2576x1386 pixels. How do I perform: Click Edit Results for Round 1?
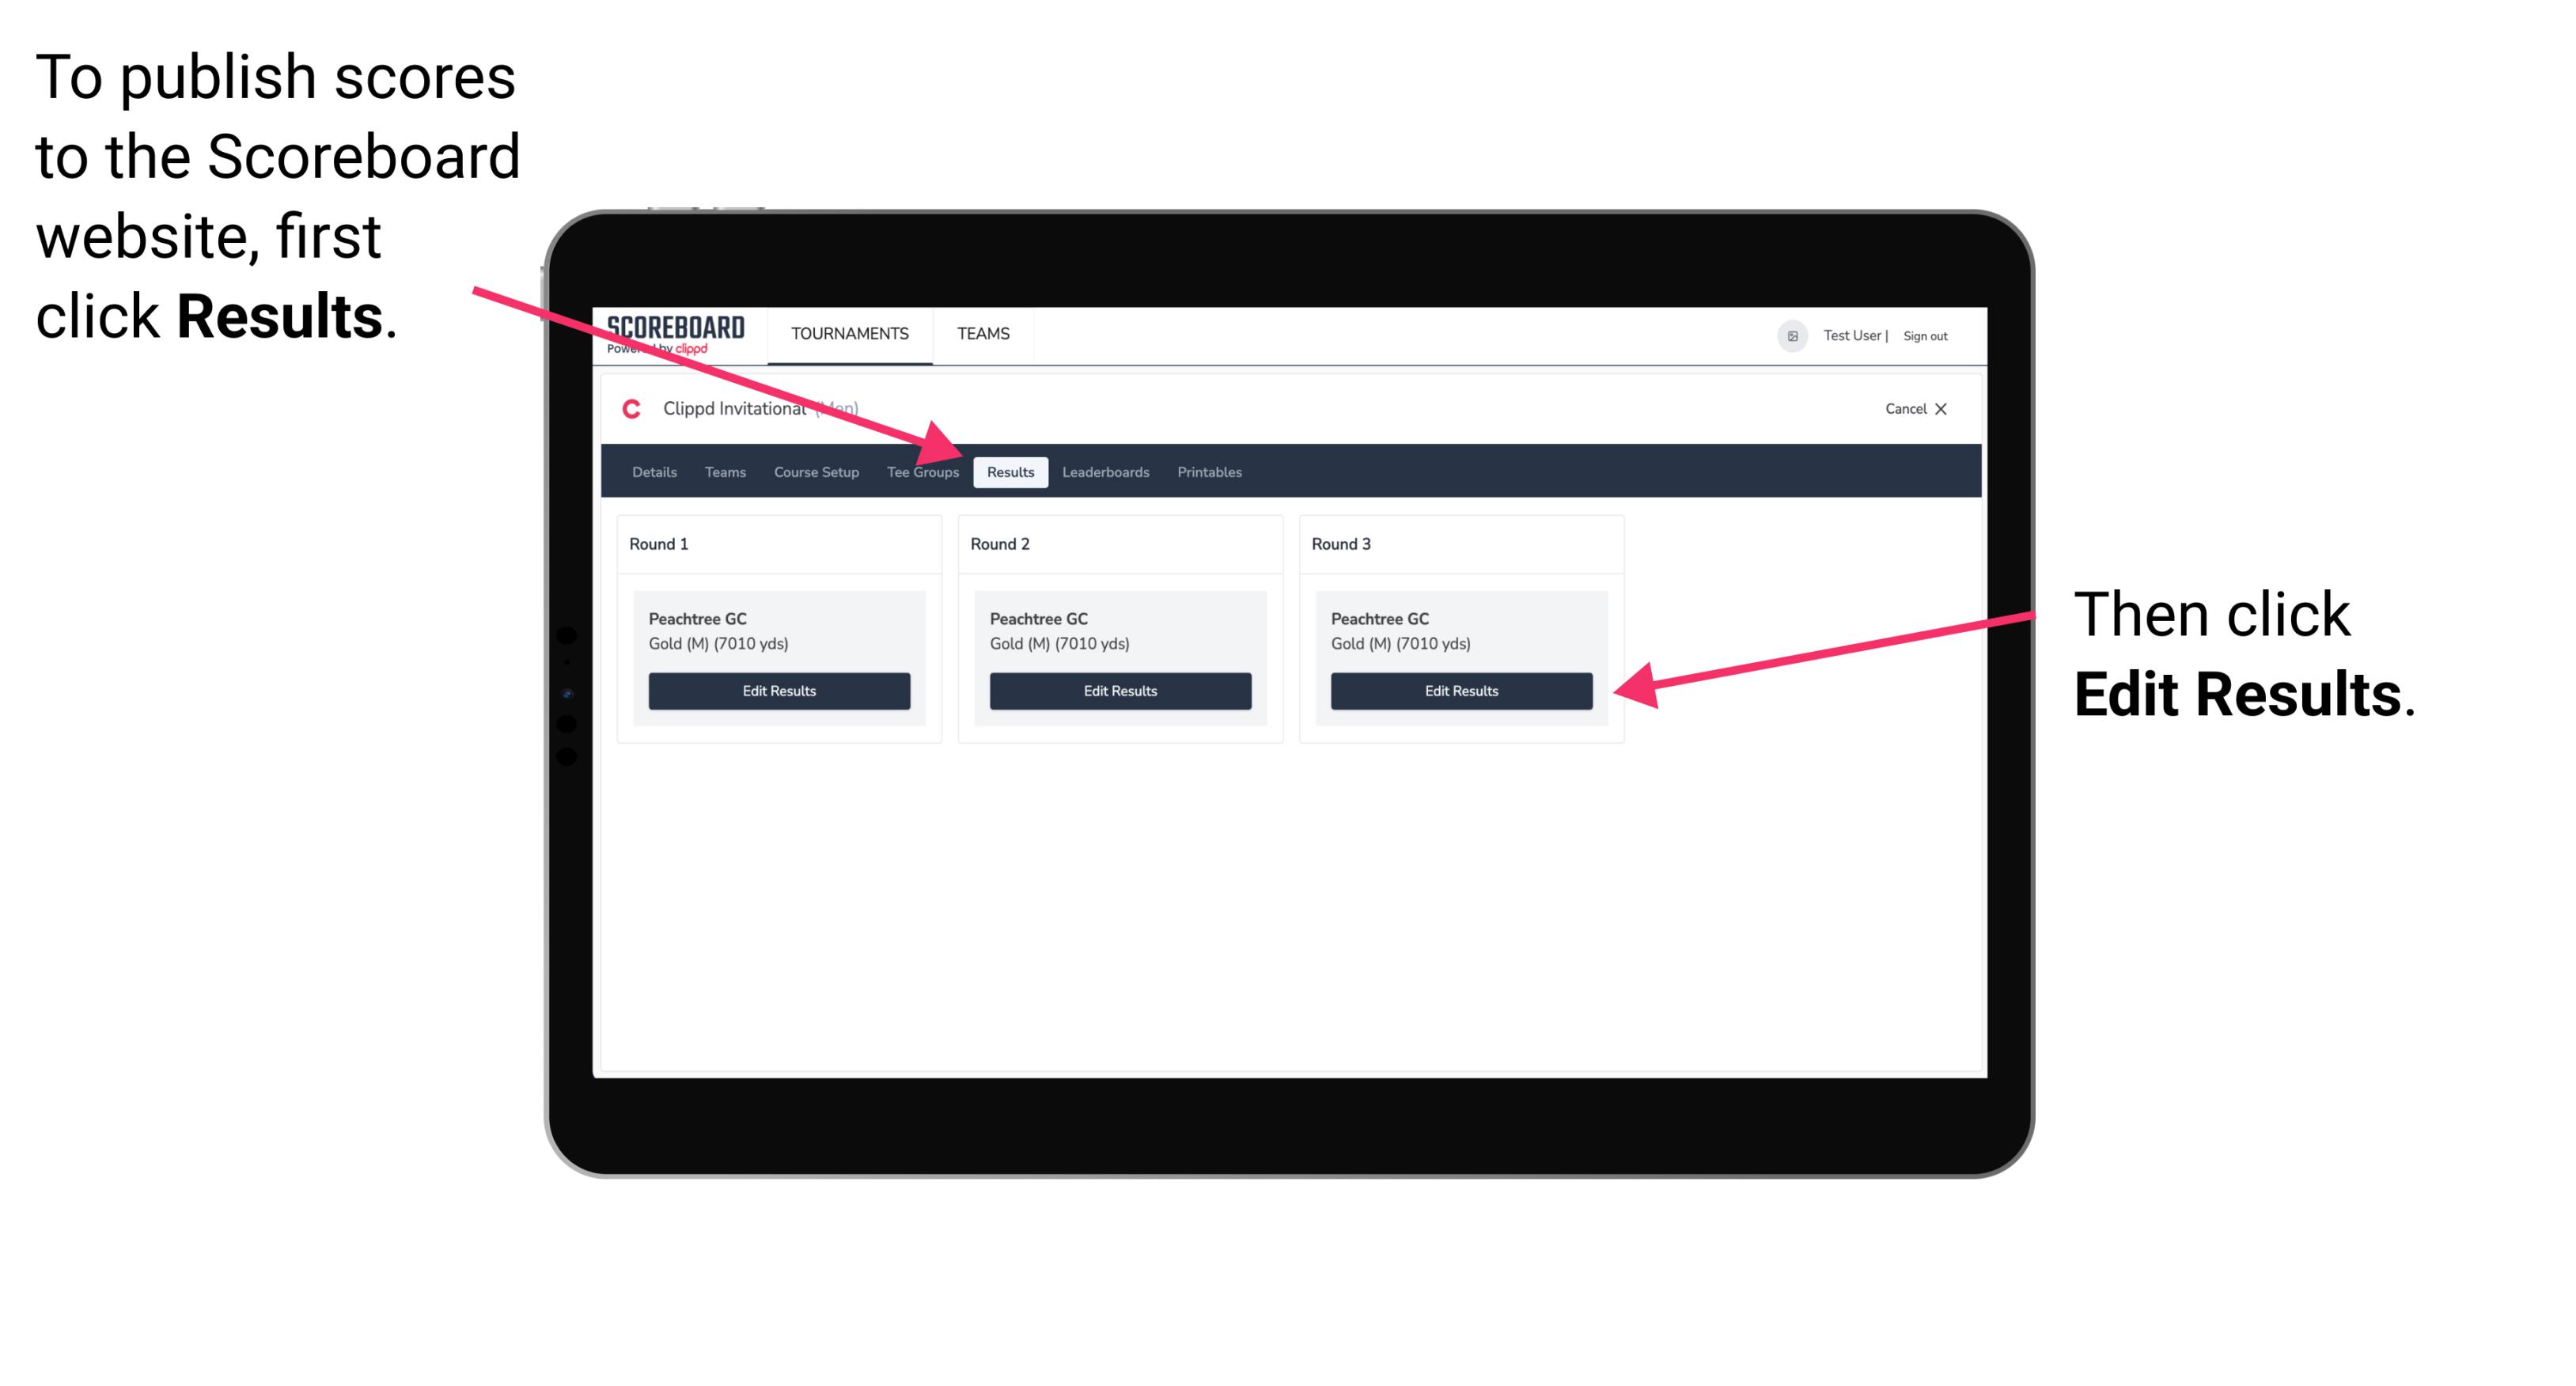pyautogui.click(x=778, y=691)
